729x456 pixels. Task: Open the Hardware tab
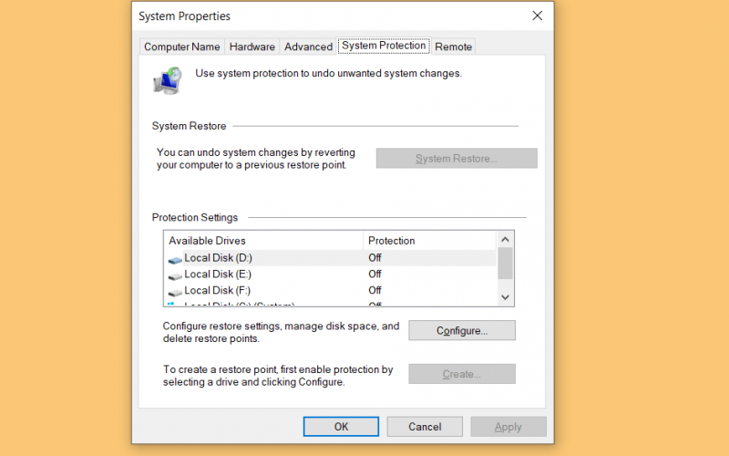pos(252,47)
